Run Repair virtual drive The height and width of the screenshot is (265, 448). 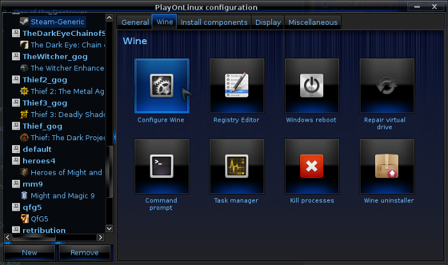tap(387, 86)
